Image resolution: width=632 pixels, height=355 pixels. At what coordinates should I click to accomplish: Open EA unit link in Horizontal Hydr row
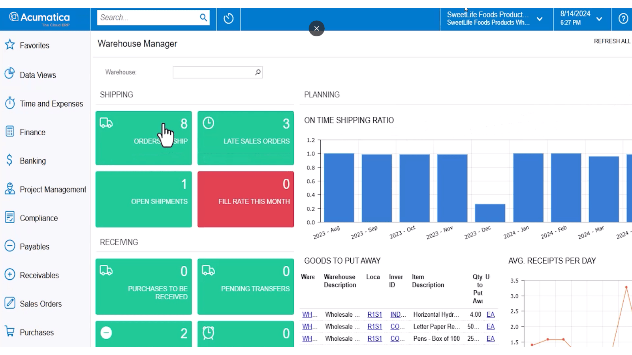pos(491,314)
